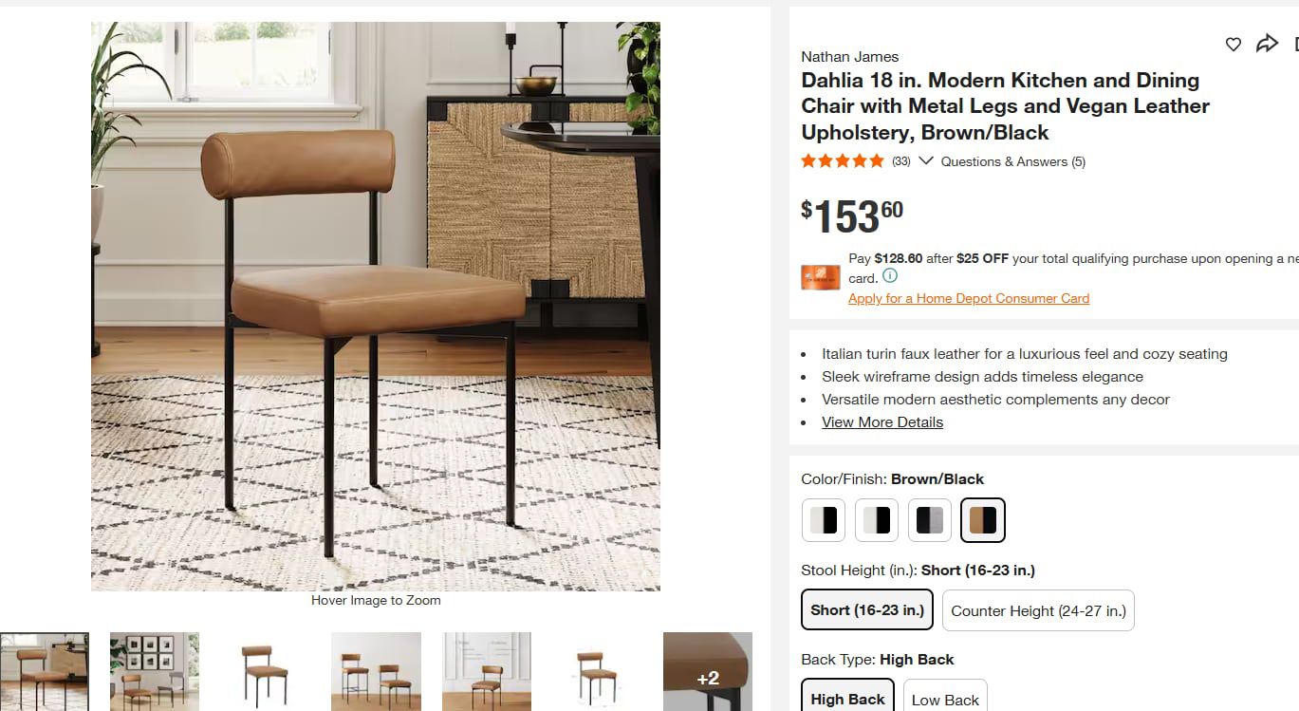Open View More Details link
Screen dimensions: 1299x711
point(882,422)
